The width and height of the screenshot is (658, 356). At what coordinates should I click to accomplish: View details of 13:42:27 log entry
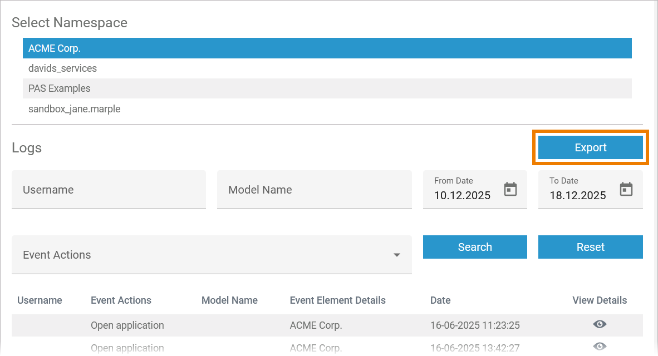[600, 347]
